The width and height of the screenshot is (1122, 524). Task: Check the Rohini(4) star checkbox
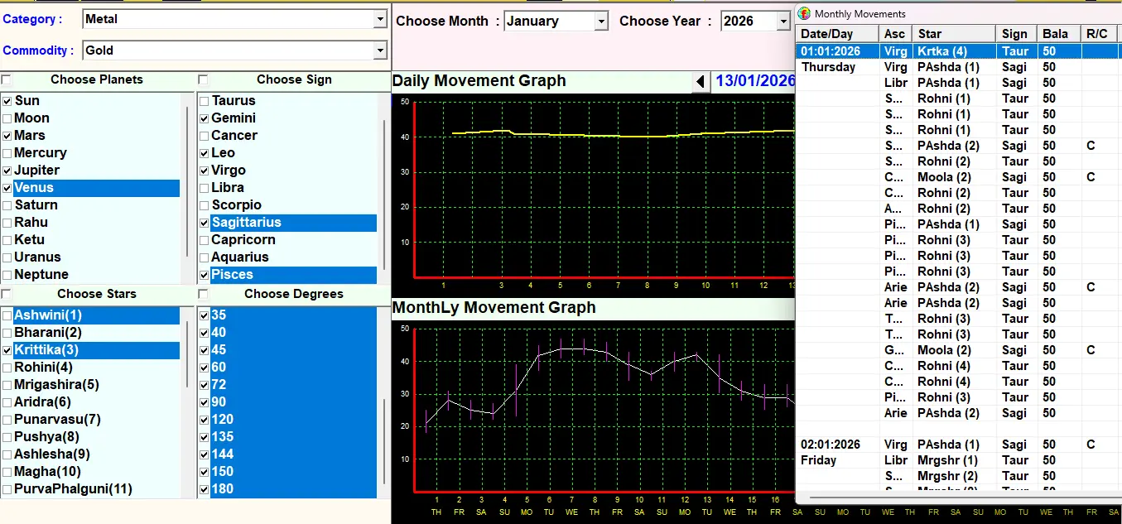7,368
